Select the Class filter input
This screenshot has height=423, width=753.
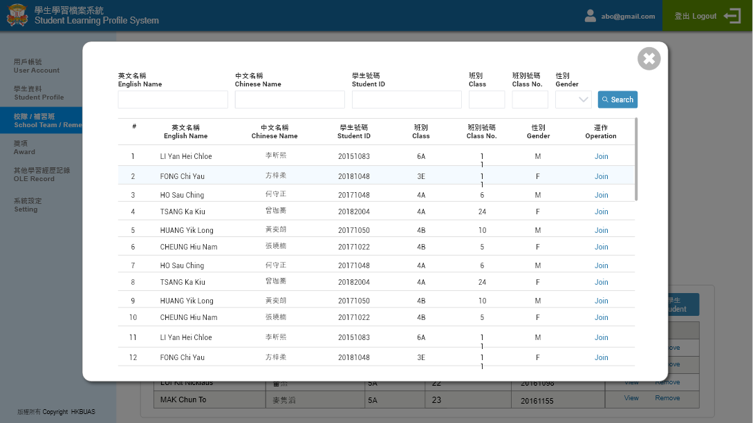(x=487, y=100)
